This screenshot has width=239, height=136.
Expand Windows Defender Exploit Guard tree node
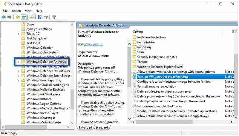point(18,71)
